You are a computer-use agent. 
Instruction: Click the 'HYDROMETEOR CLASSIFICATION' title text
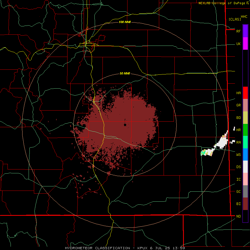(x=97, y=248)
